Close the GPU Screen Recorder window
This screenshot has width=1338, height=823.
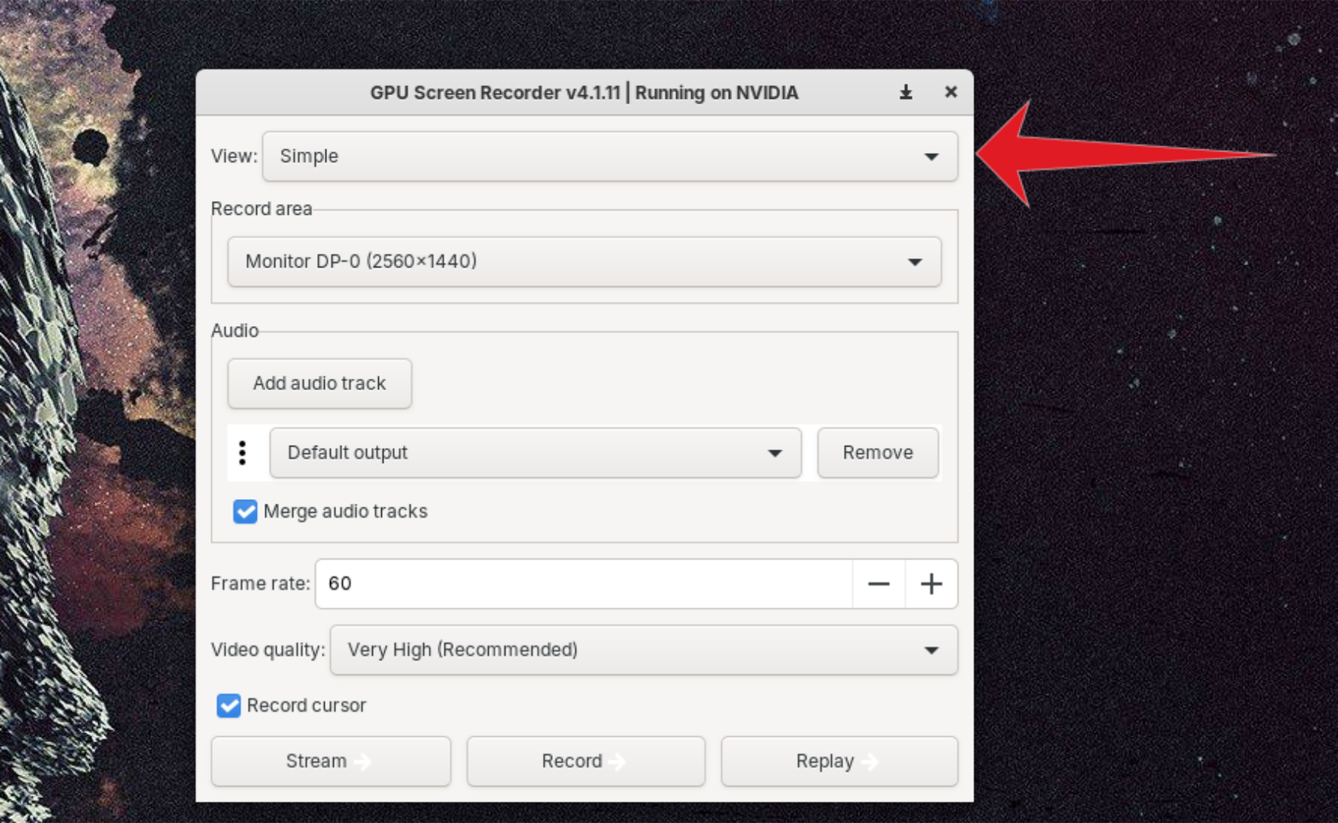pos(950,92)
